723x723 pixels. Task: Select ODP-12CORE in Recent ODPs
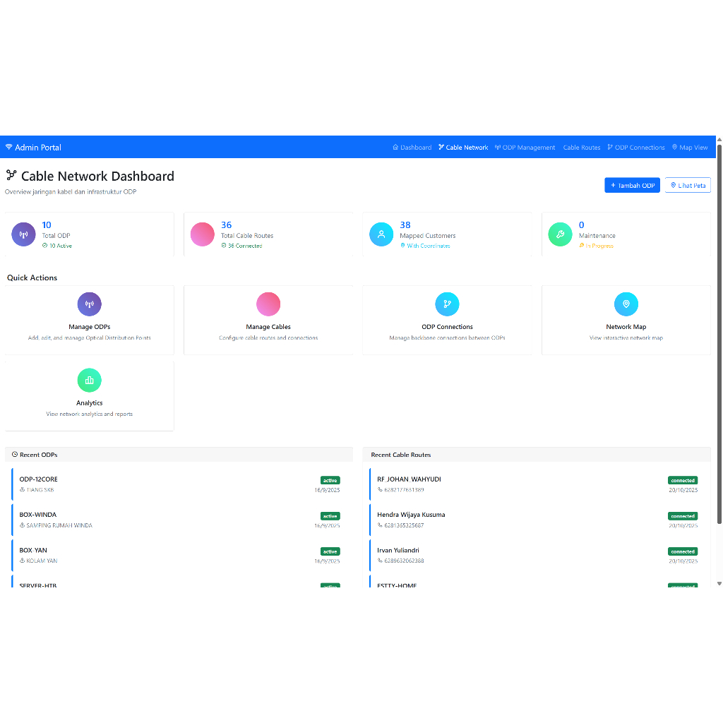coord(39,479)
